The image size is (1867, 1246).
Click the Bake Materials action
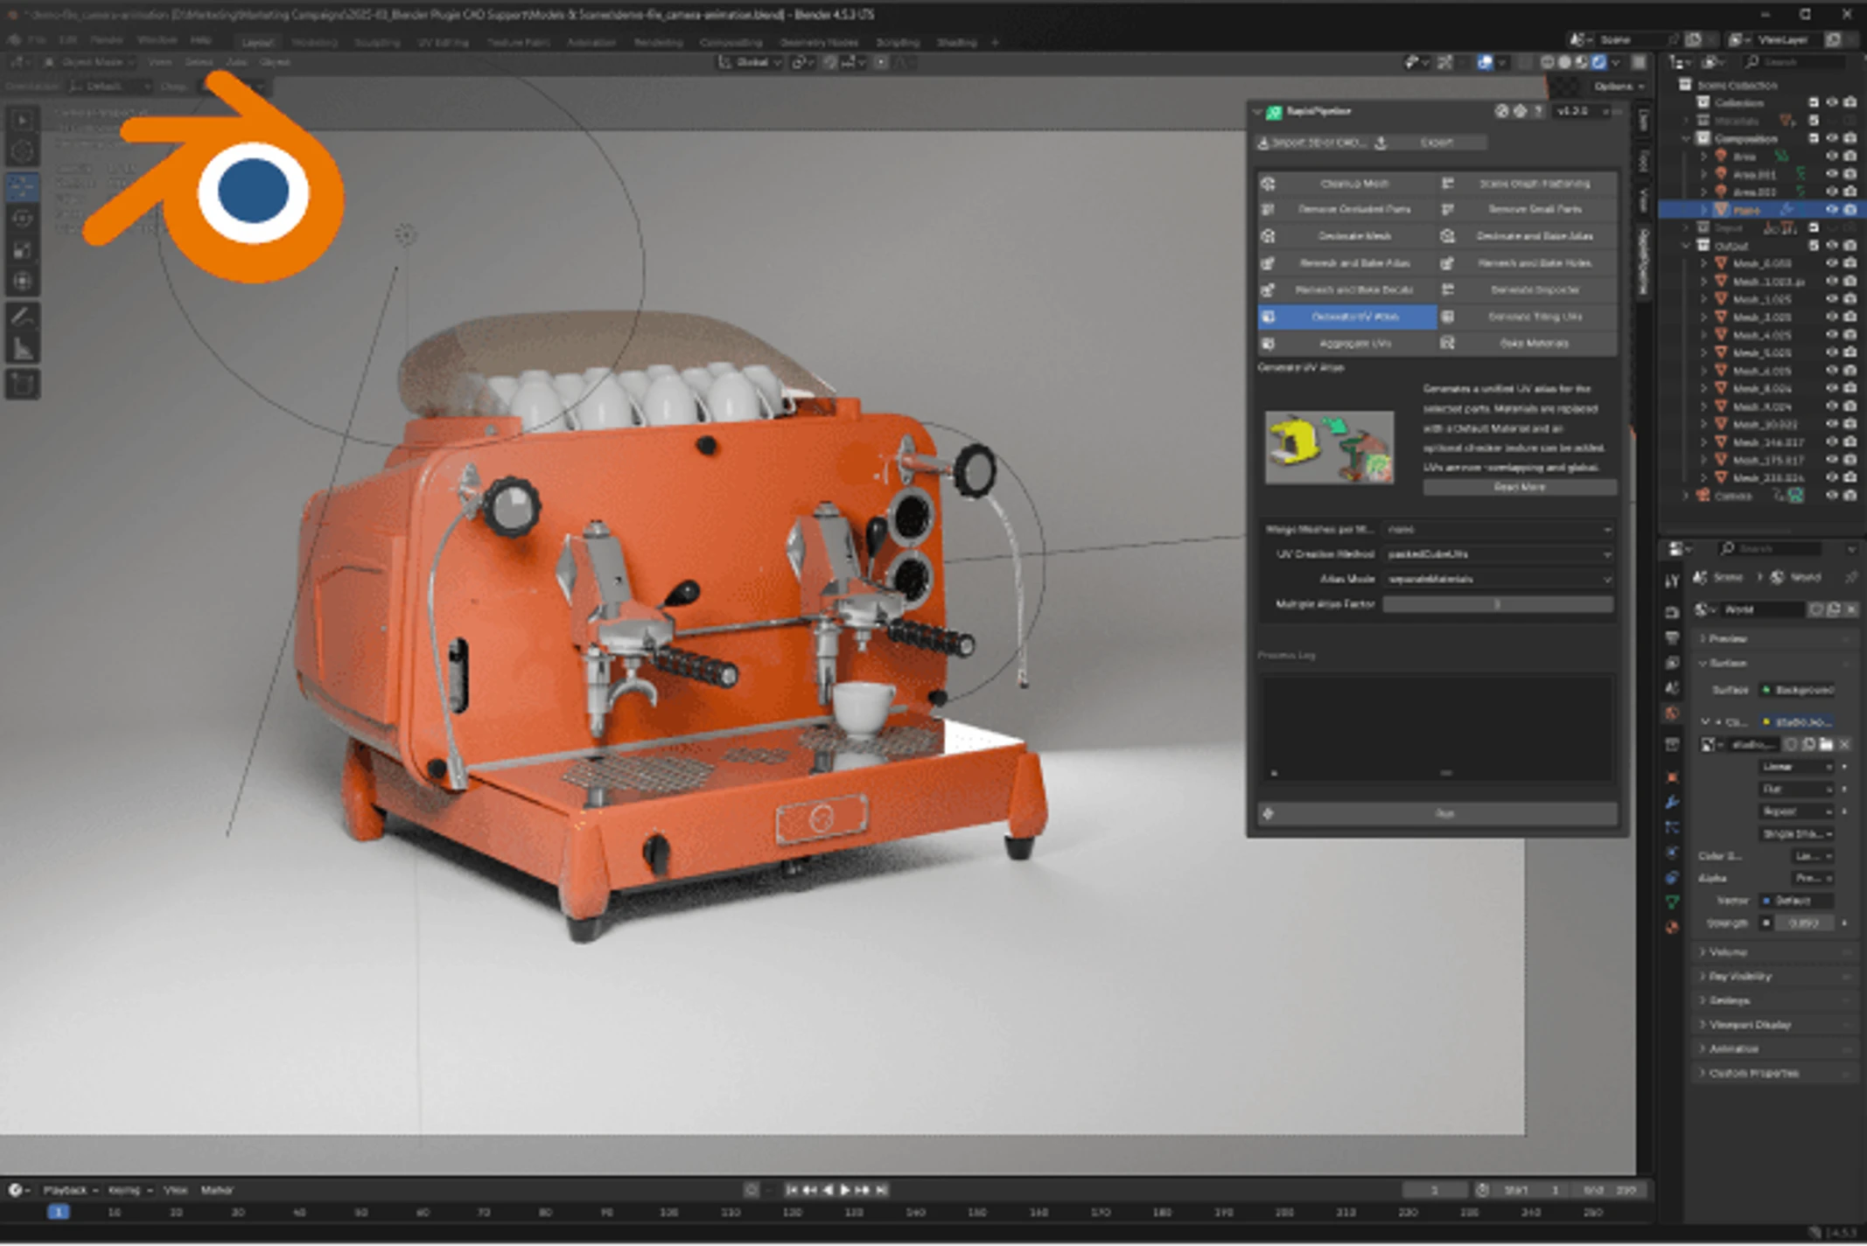pos(1534,344)
